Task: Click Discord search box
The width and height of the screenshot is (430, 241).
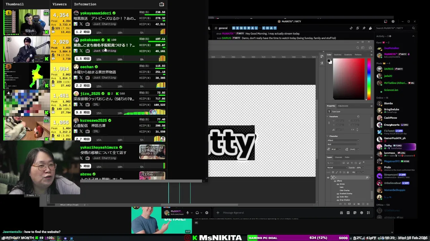Action: (x=396, y=28)
